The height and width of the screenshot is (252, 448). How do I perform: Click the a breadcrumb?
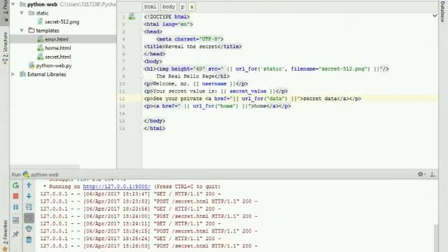click(x=192, y=6)
